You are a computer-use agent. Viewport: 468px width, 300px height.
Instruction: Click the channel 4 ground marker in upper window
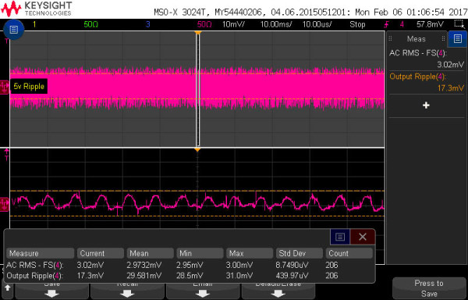5,87
